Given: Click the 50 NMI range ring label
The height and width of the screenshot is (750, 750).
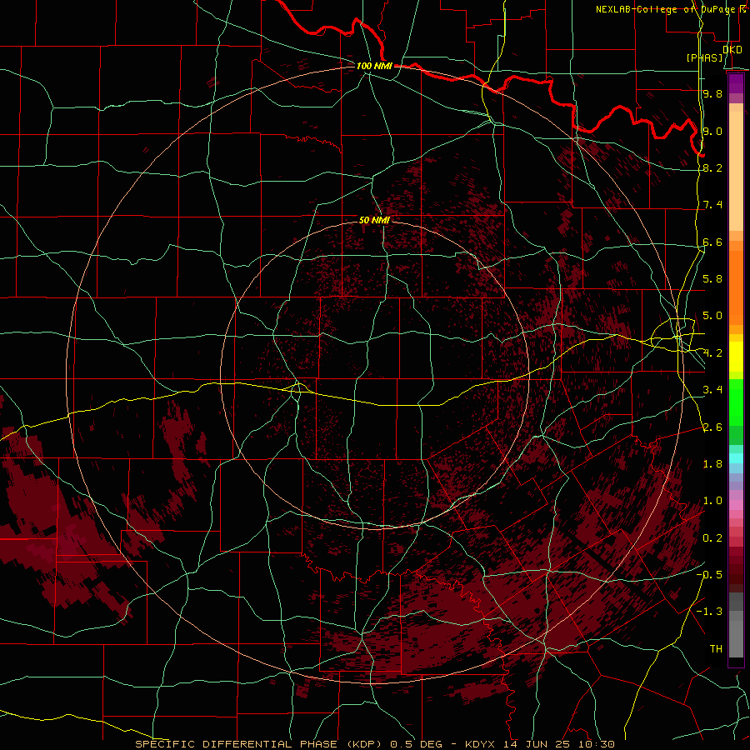Looking at the screenshot, I should [374, 220].
